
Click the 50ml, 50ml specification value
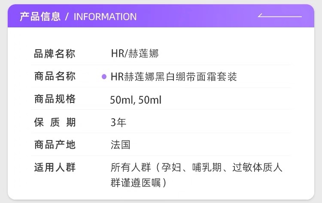click(136, 100)
